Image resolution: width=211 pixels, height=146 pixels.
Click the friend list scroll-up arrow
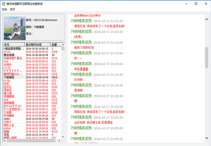(x=63, y=44)
